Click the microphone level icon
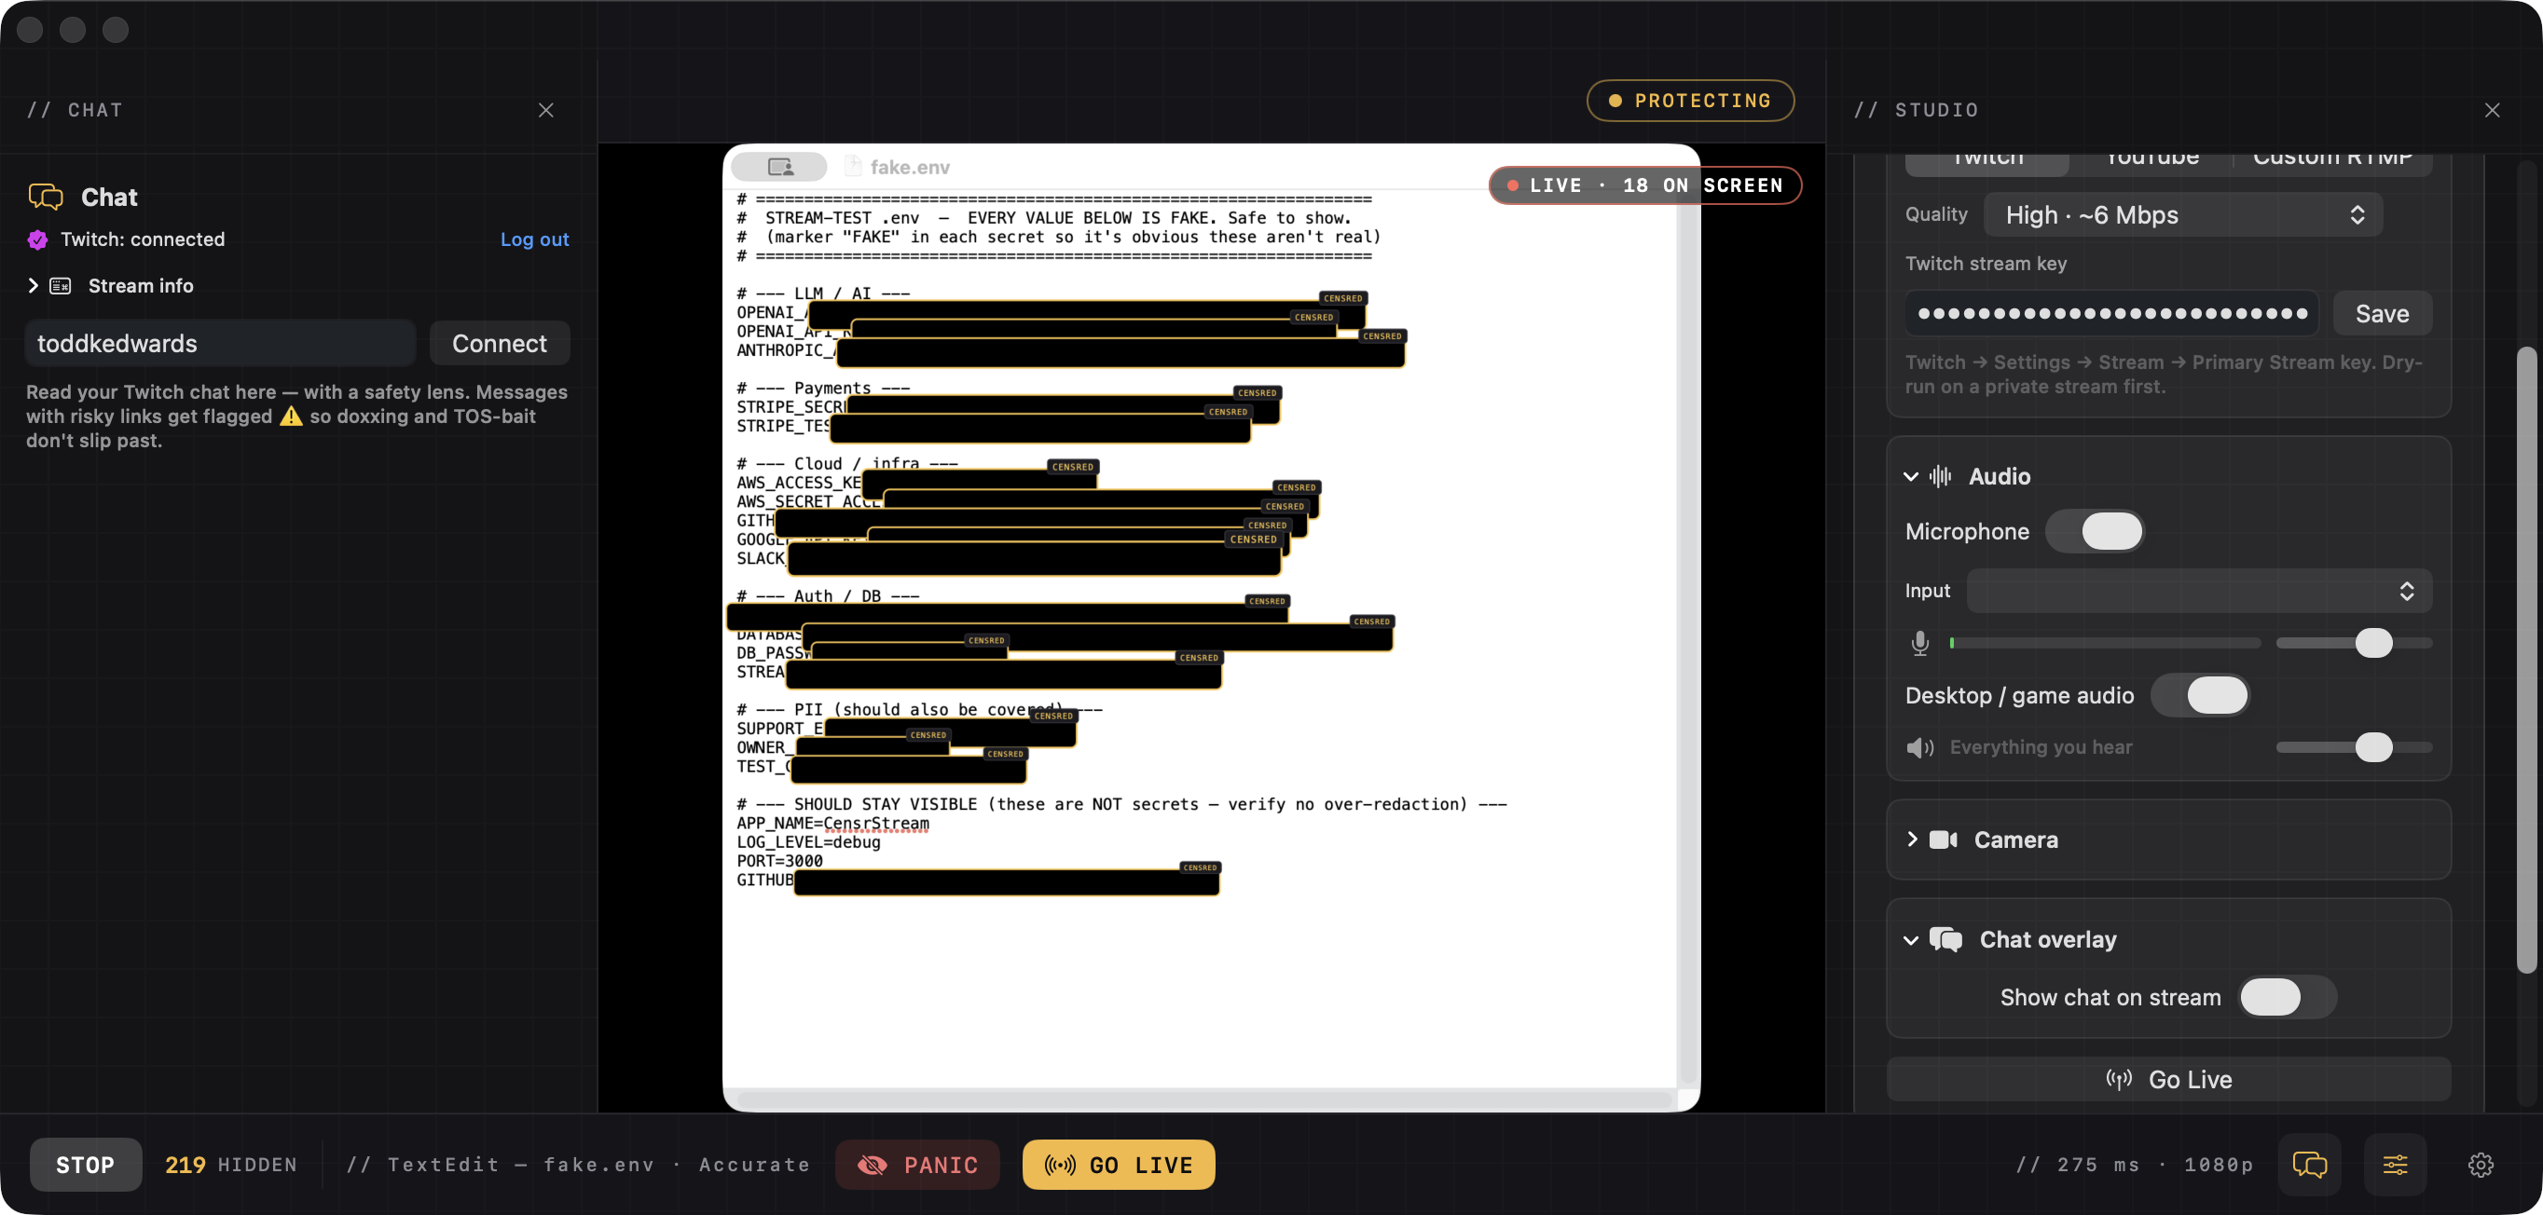 pyautogui.click(x=1920, y=644)
